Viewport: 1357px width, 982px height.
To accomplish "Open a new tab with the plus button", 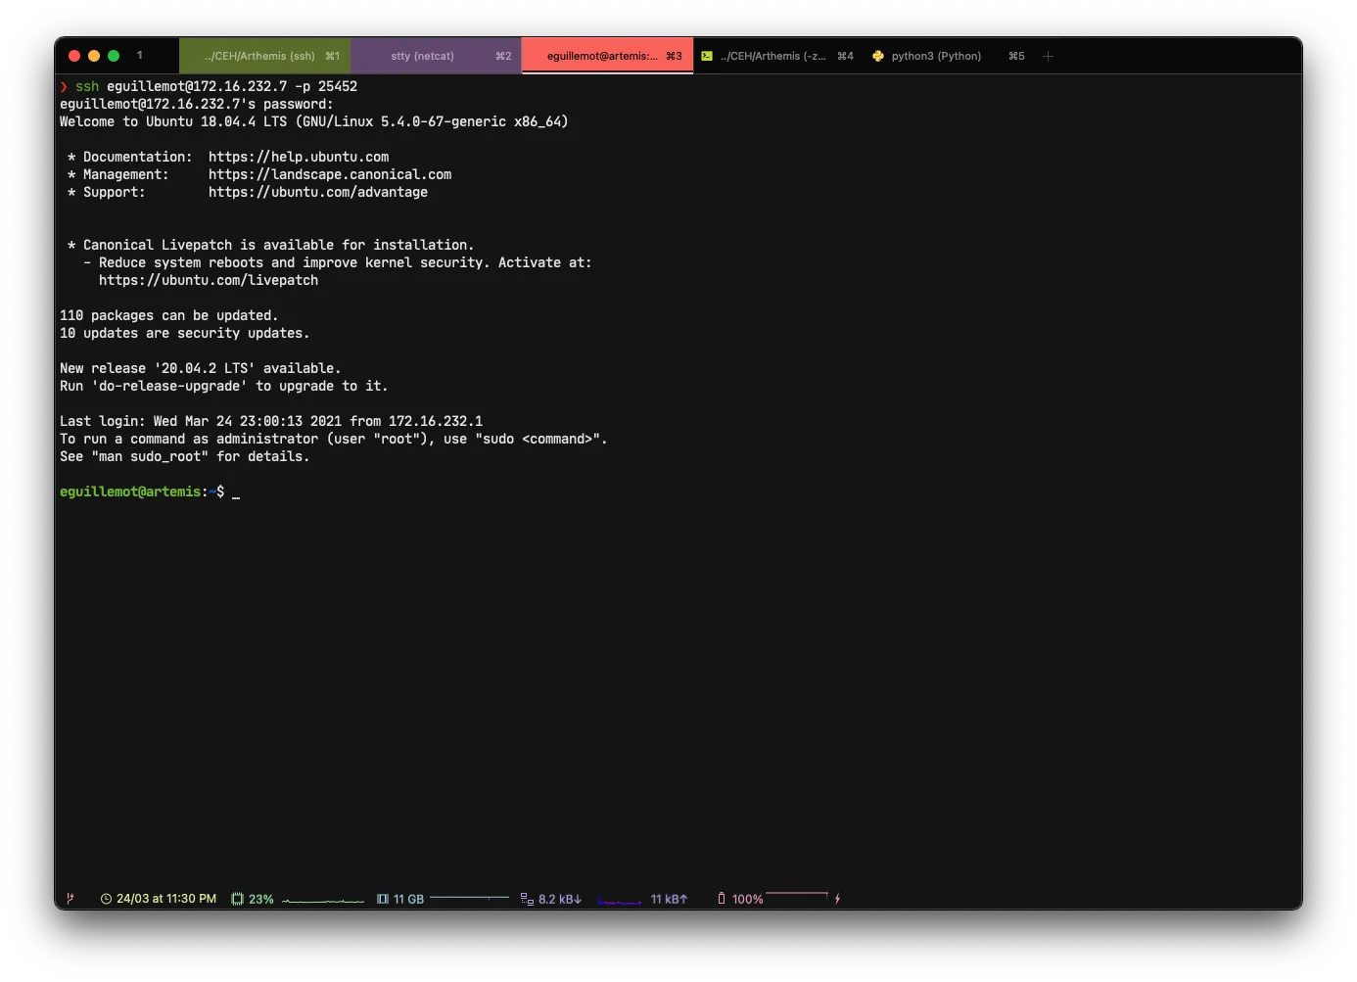I will [x=1048, y=56].
